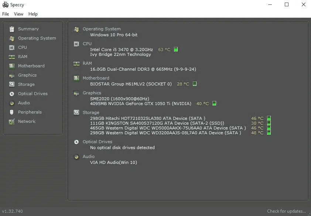Image resolution: width=311 pixels, height=216 pixels.
Task: Click the Audio icon in summary panel
Action: coord(76,157)
